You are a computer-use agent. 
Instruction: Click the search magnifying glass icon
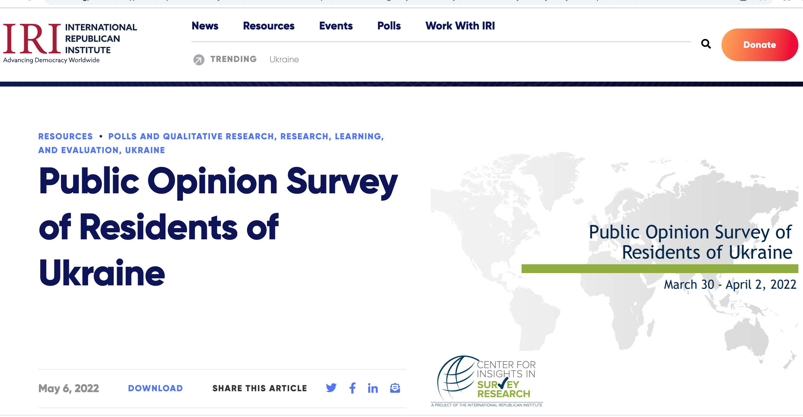coord(706,44)
